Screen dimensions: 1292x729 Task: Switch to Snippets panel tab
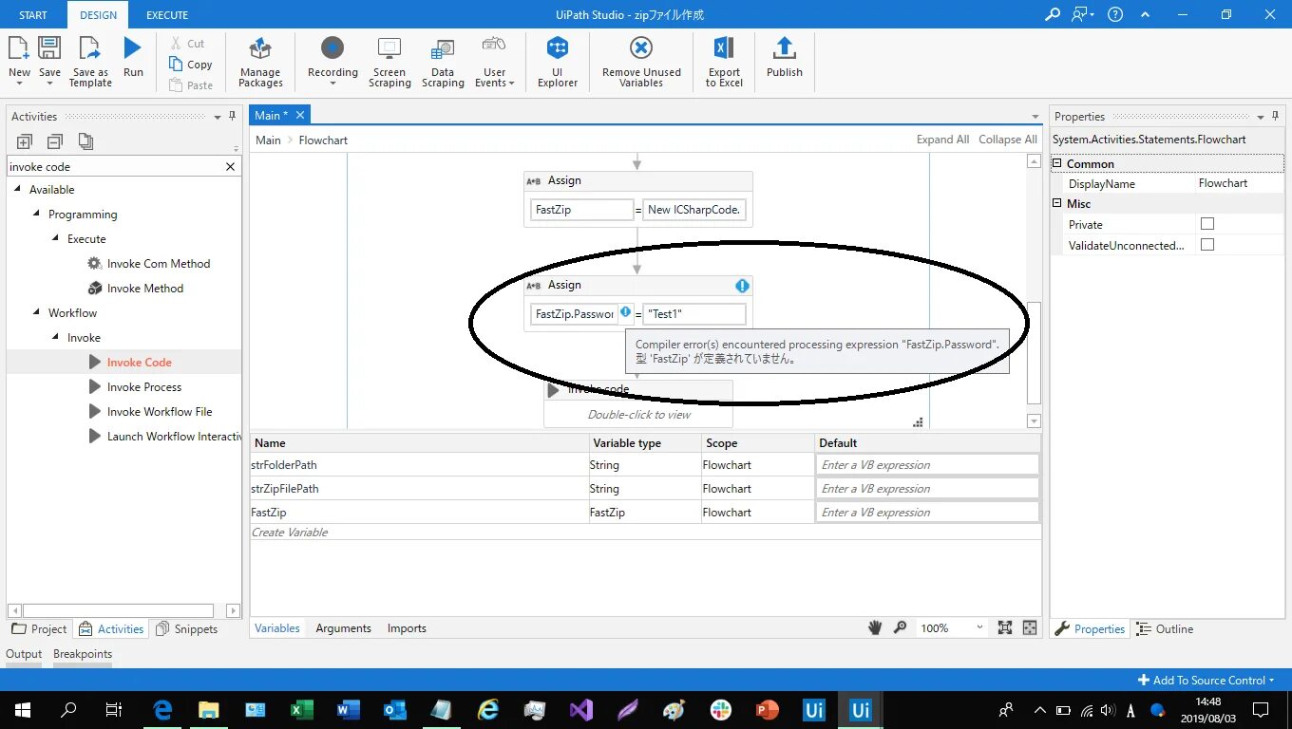(x=187, y=629)
